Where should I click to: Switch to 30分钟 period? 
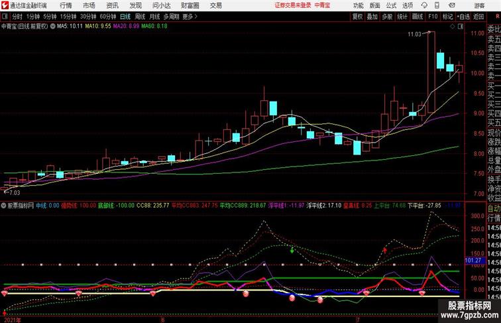(x=88, y=17)
